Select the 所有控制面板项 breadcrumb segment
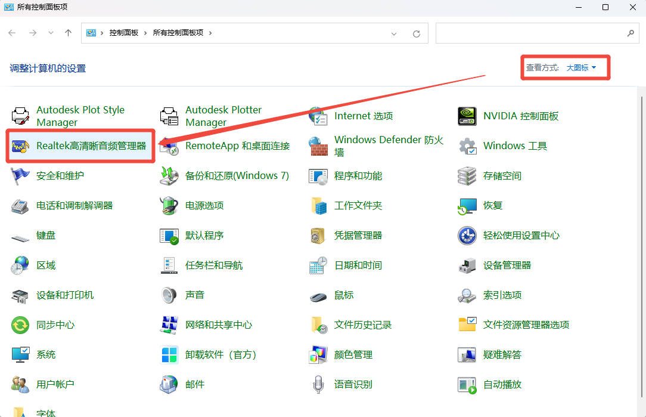 [x=178, y=33]
